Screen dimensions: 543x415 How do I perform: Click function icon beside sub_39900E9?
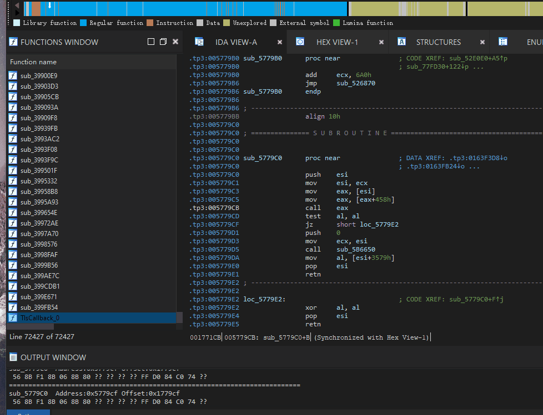coord(13,76)
